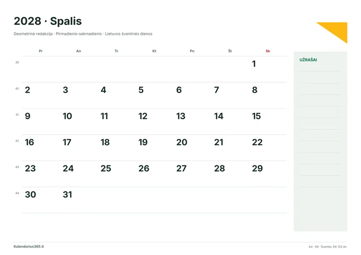Select October 13 in the calendar
The height and width of the screenshot is (255, 361).
180,116
